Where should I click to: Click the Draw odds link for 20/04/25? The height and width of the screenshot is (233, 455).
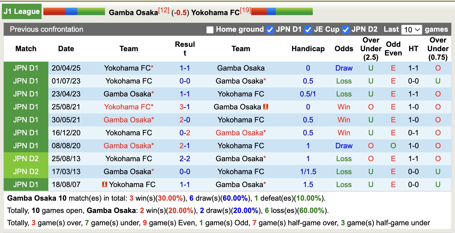point(344,68)
